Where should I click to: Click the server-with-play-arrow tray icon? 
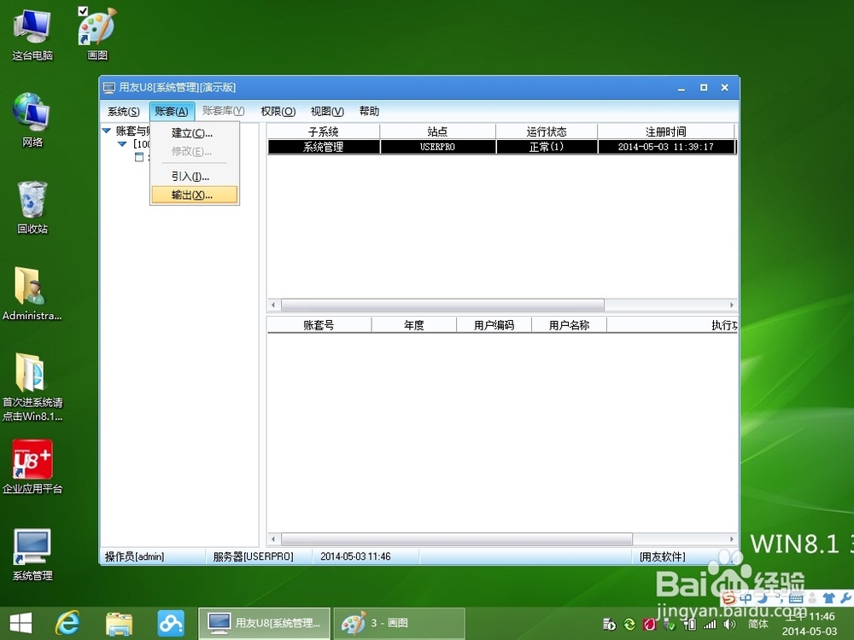(610, 625)
